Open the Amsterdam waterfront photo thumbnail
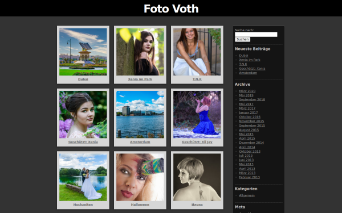Screen dimensions: 342x213 pyautogui.click(x=140, y=115)
